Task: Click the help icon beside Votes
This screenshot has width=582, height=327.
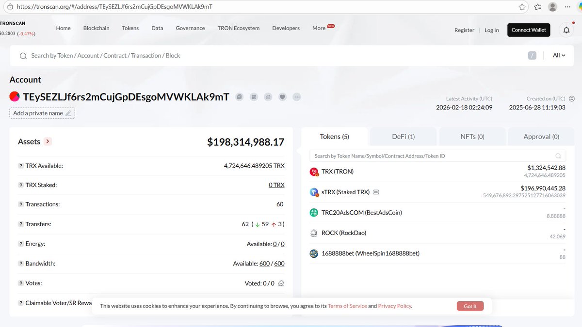Action: pos(21,283)
